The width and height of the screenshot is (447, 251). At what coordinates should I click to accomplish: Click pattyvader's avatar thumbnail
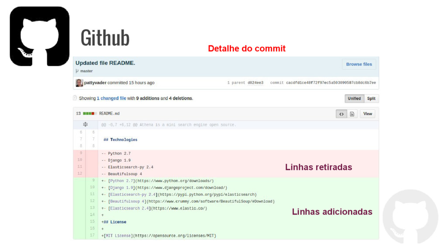[79, 83]
